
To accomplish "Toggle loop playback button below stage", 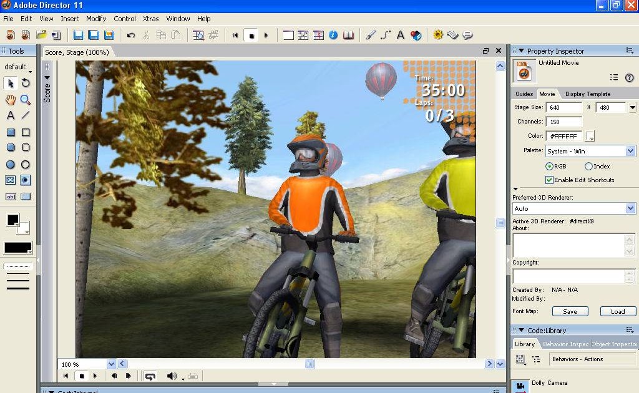I will tap(150, 376).
